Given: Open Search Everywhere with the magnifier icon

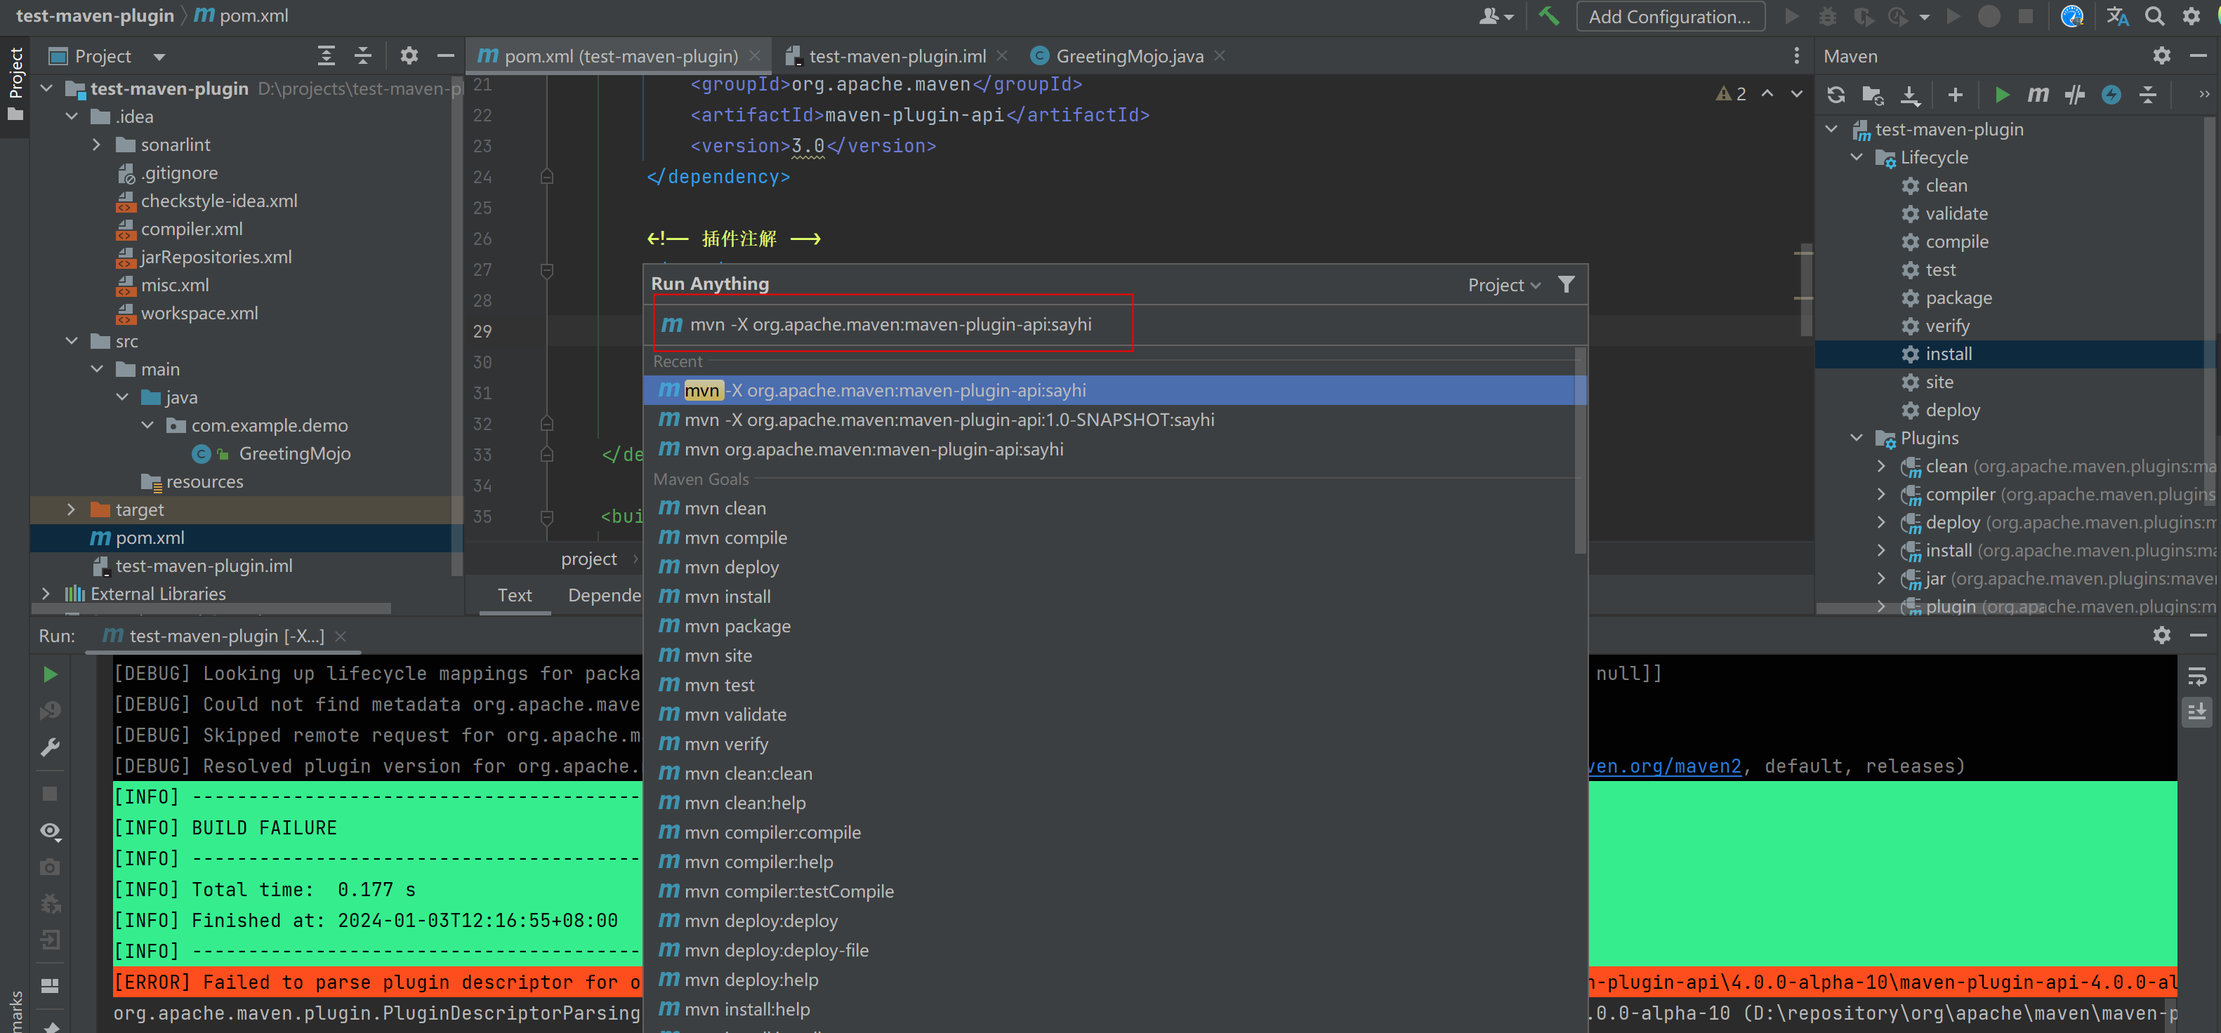Looking at the screenshot, I should tap(2154, 15).
